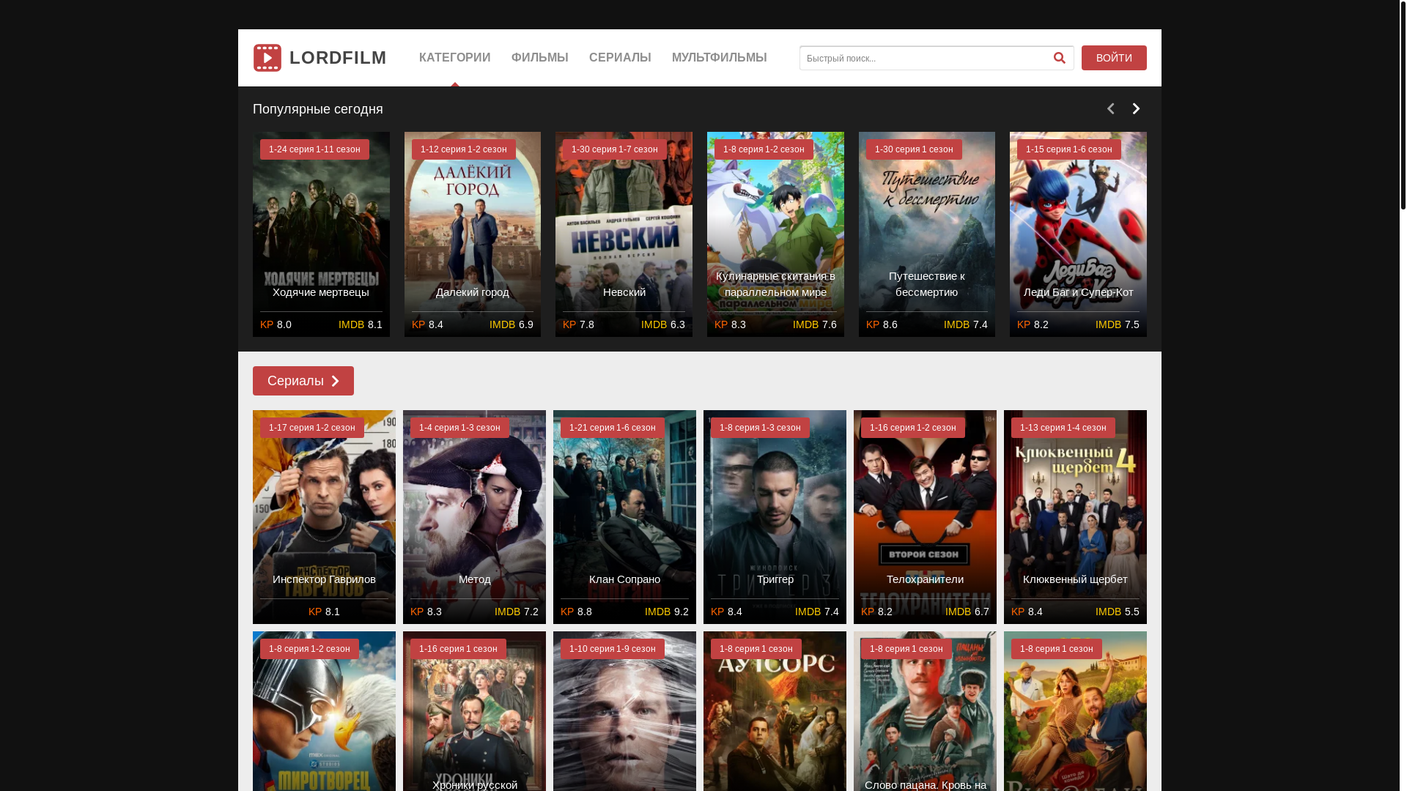Open the Невский series poster
Viewport: 1407px width, 791px height.
click(624, 234)
